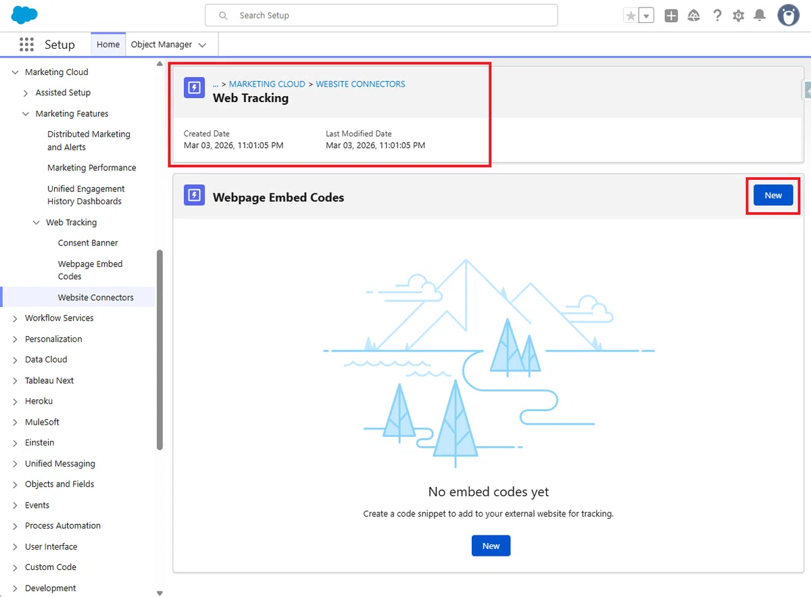Click the Created Date value text
This screenshot has height=597, width=811.
click(x=233, y=145)
